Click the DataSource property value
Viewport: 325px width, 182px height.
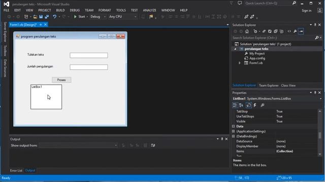pyautogui.click(x=281, y=142)
